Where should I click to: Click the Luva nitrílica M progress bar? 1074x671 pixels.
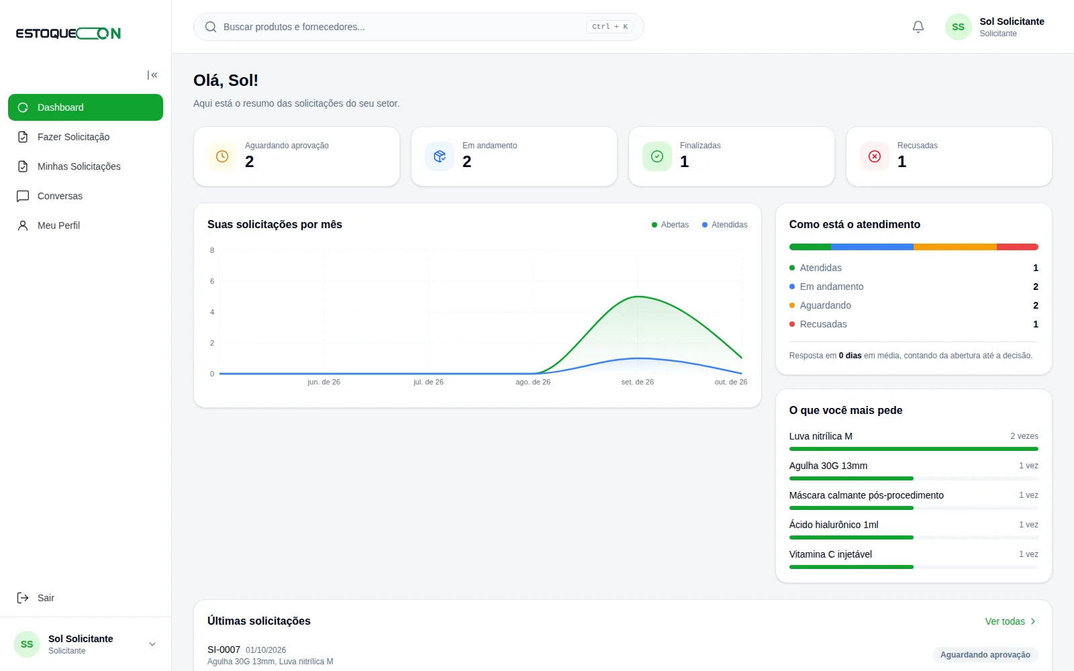point(914,449)
